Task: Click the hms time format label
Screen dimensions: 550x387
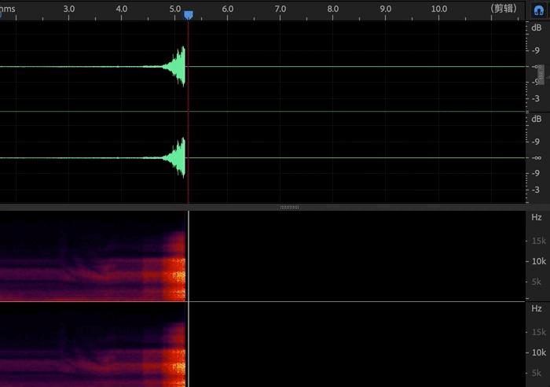Action: (x=8, y=9)
